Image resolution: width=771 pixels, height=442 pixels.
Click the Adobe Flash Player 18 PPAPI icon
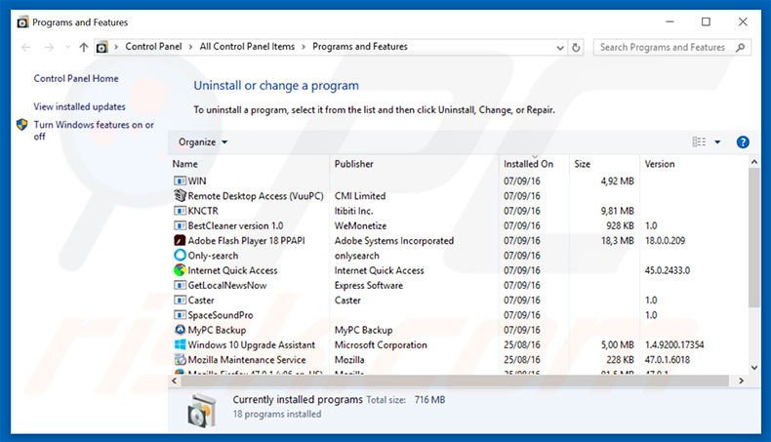point(180,240)
